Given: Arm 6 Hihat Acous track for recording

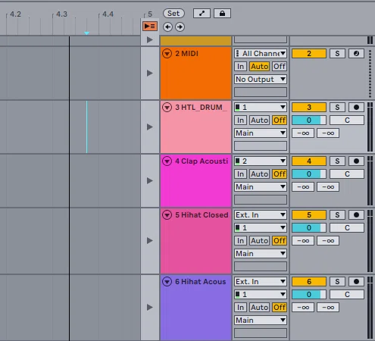Looking at the screenshot, I should coord(356,281).
